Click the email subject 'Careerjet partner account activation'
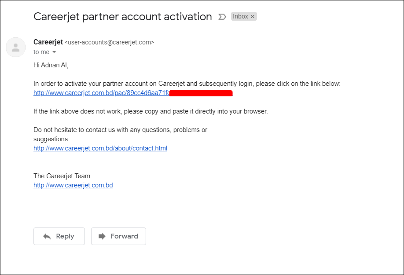Screen dimensions: 404x275 point(123,17)
